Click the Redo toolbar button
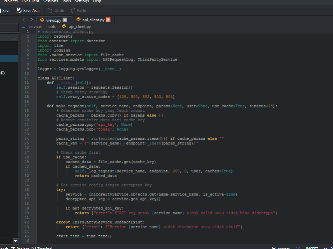This screenshot has width=333, height=249. [78, 10]
